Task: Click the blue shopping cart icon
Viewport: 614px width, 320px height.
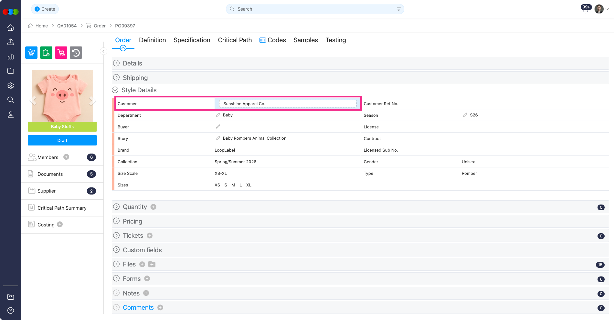Action: coord(31,53)
